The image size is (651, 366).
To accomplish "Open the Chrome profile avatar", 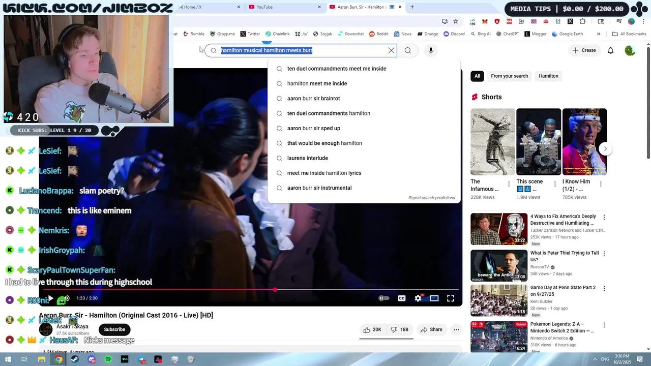I will click(x=631, y=21).
